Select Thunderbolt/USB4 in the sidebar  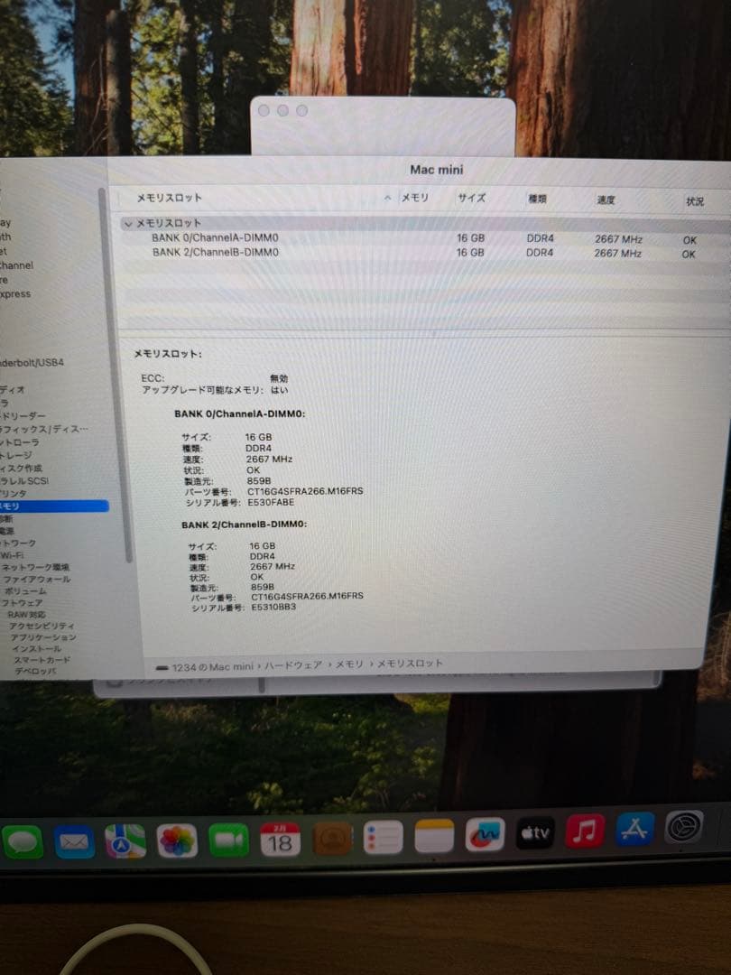coord(32,363)
